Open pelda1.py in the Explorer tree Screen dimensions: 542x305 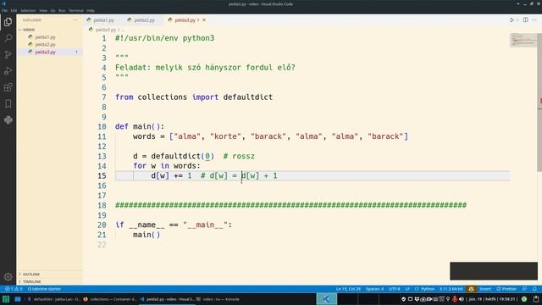point(45,37)
